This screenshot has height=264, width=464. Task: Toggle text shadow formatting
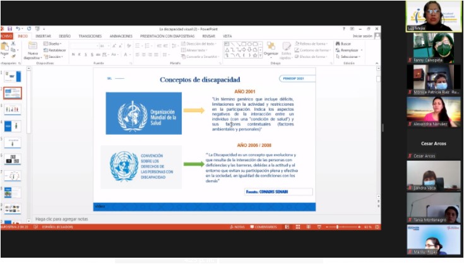tap(92, 55)
